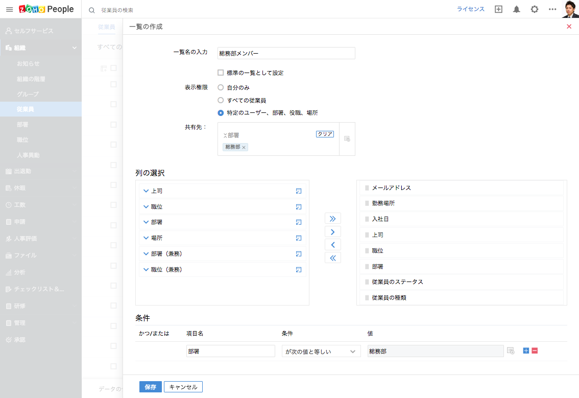Select the すべての従業員 radio option

coord(221,101)
